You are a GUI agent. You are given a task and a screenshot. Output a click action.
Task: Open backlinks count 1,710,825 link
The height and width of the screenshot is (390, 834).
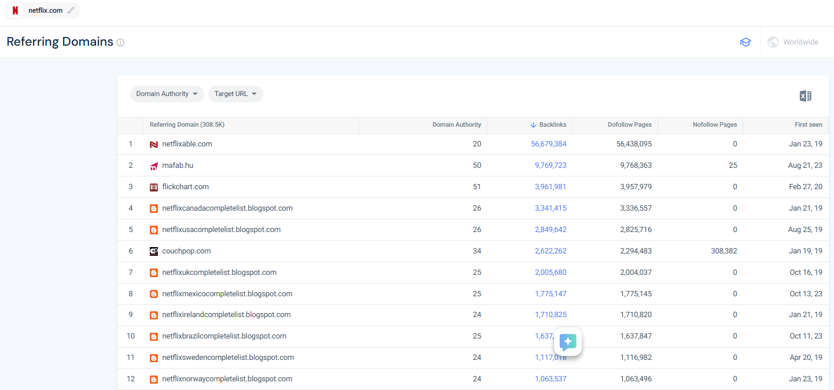[551, 315]
